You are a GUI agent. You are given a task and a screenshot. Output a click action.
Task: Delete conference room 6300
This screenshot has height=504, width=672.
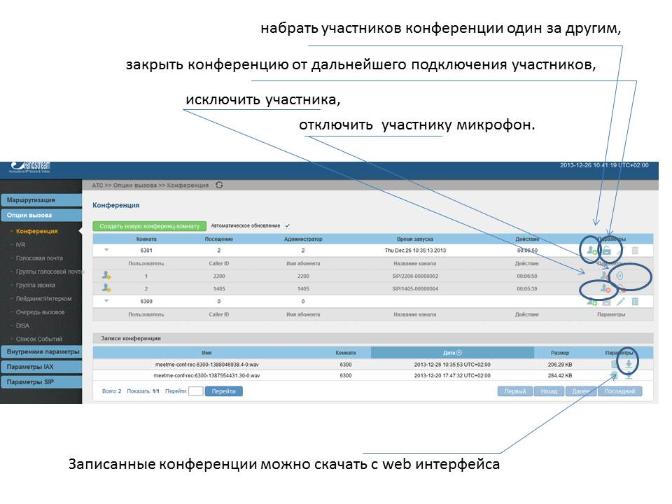click(636, 301)
